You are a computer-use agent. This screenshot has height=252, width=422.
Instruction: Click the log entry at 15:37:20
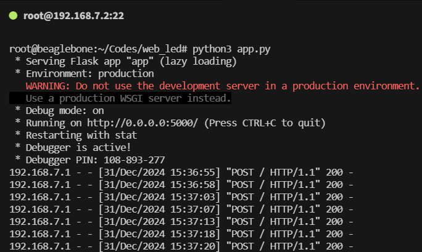tap(181, 246)
